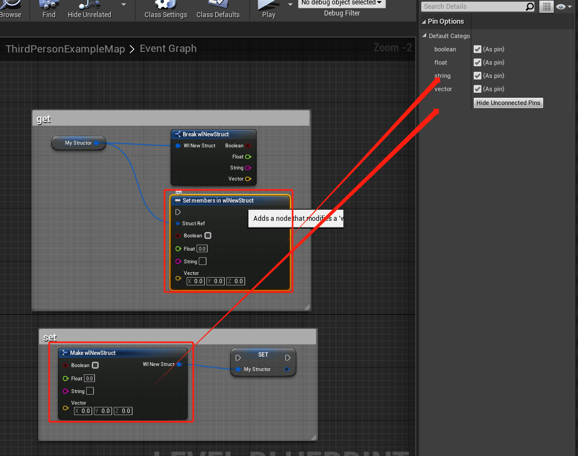Image resolution: width=578 pixels, height=456 pixels.
Task: Click the Find toolbar button
Action: pyautogui.click(x=49, y=9)
